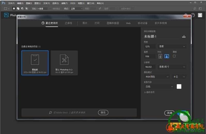
Task: Click the clock icon on the Recent tab
Action: (x=43, y=23)
